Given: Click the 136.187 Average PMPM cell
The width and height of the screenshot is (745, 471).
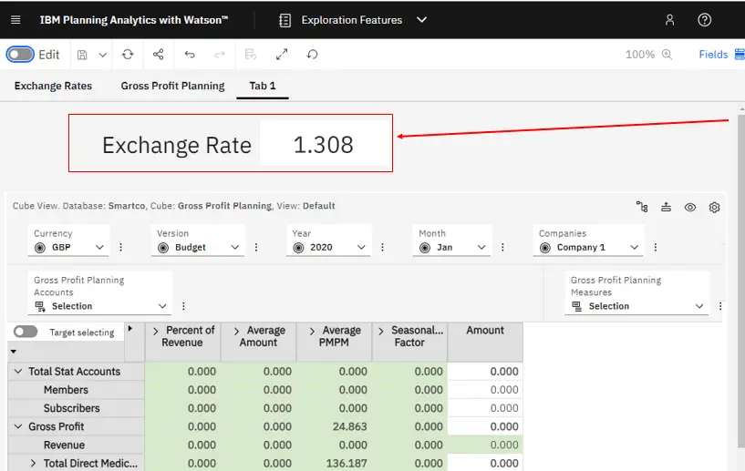Looking at the screenshot, I should (335, 463).
